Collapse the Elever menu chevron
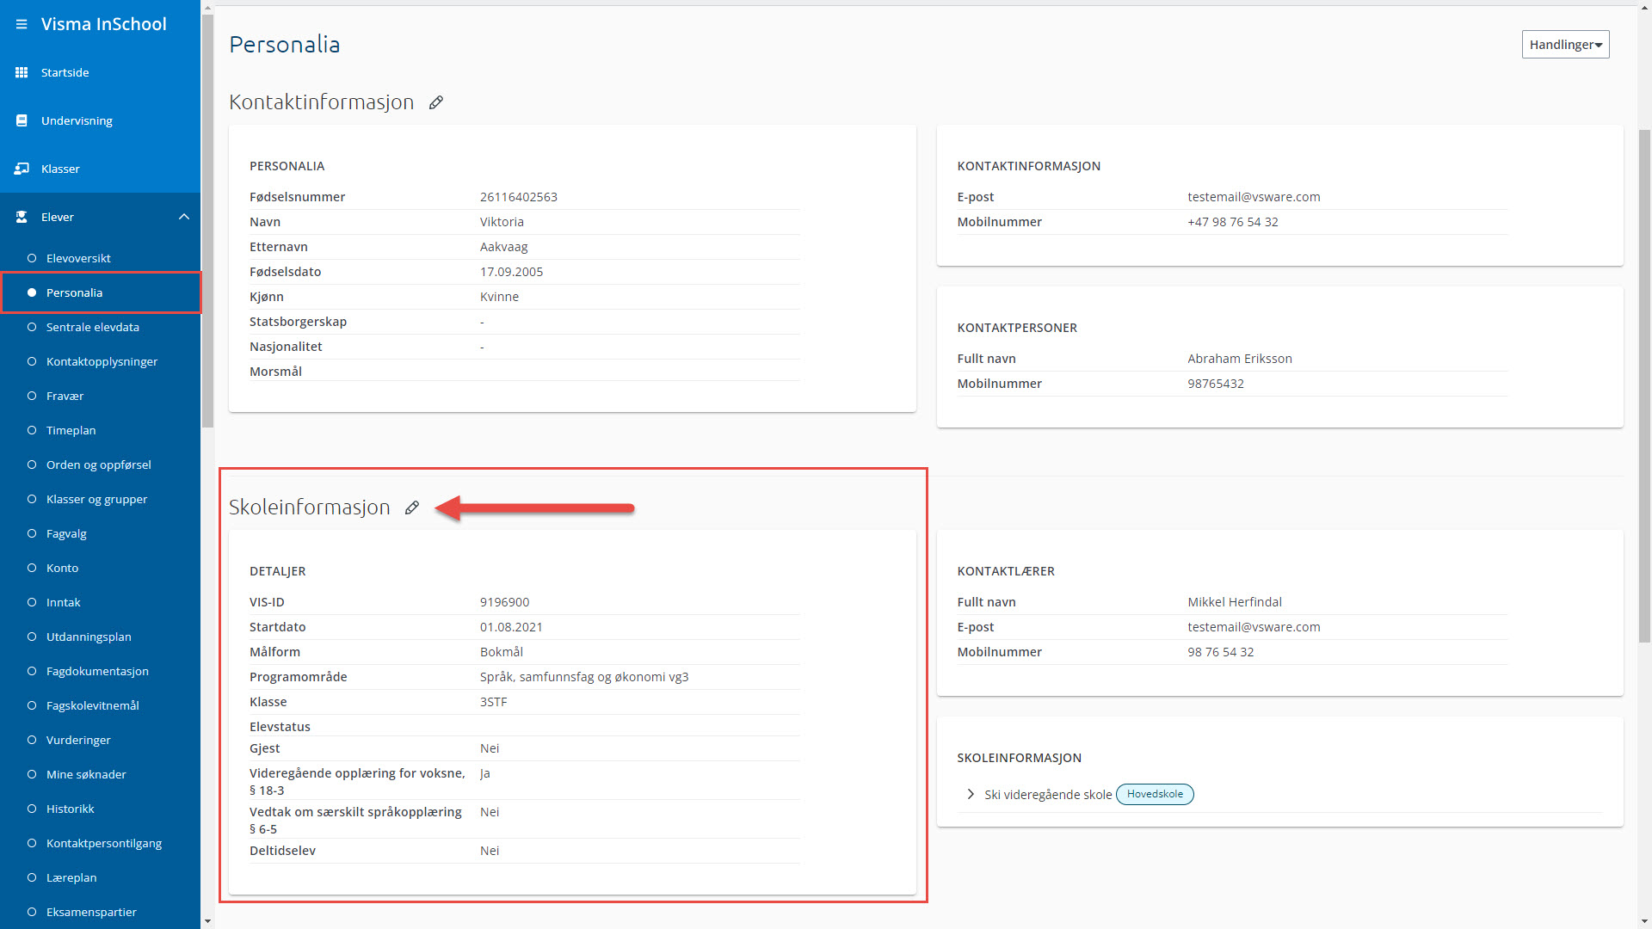This screenshot has width=1652, height=929. (x=184, y=217)
